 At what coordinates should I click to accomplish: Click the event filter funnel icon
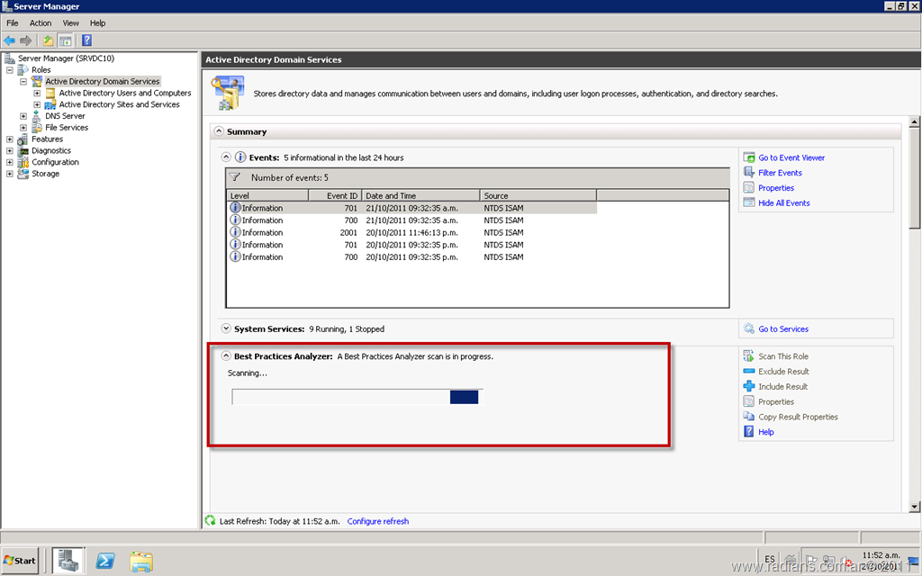[235, 177]
